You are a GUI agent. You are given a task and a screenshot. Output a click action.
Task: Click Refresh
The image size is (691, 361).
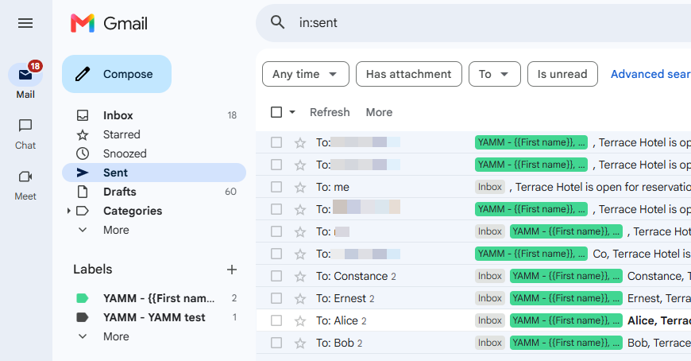click(x=330, y=112)
